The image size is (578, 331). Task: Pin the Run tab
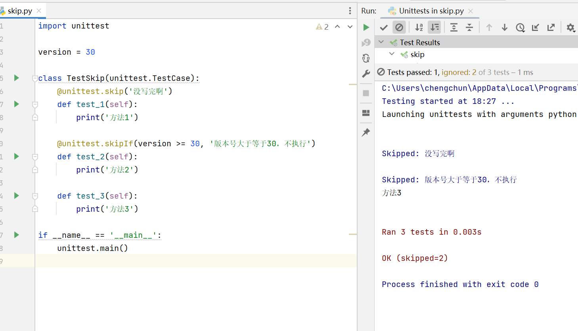coord(366,132)
